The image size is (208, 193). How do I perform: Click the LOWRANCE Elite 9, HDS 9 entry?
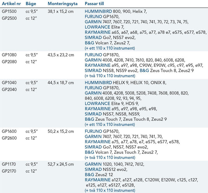[x=112, y=103]
